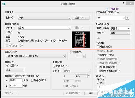Open the plot style table dropdown

[111, 18]
